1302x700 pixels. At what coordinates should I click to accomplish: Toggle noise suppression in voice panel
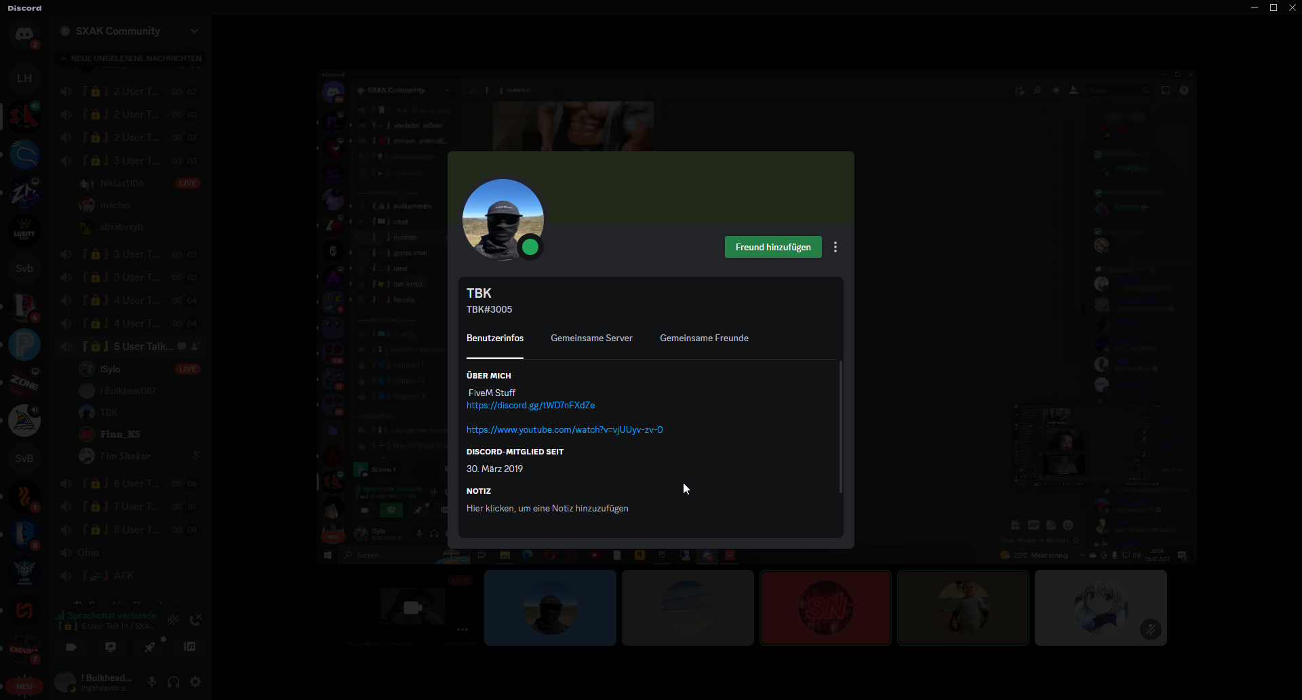174,619
